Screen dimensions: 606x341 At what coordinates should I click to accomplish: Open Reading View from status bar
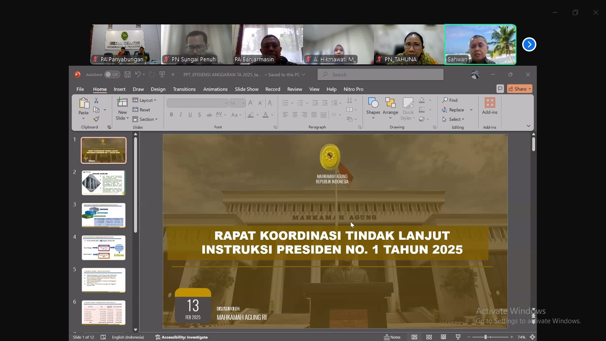tap(443, 337)
